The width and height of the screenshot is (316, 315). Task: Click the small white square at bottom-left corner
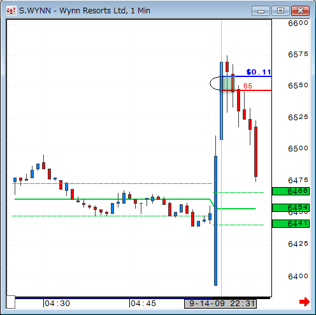click(x=11, y=302)
